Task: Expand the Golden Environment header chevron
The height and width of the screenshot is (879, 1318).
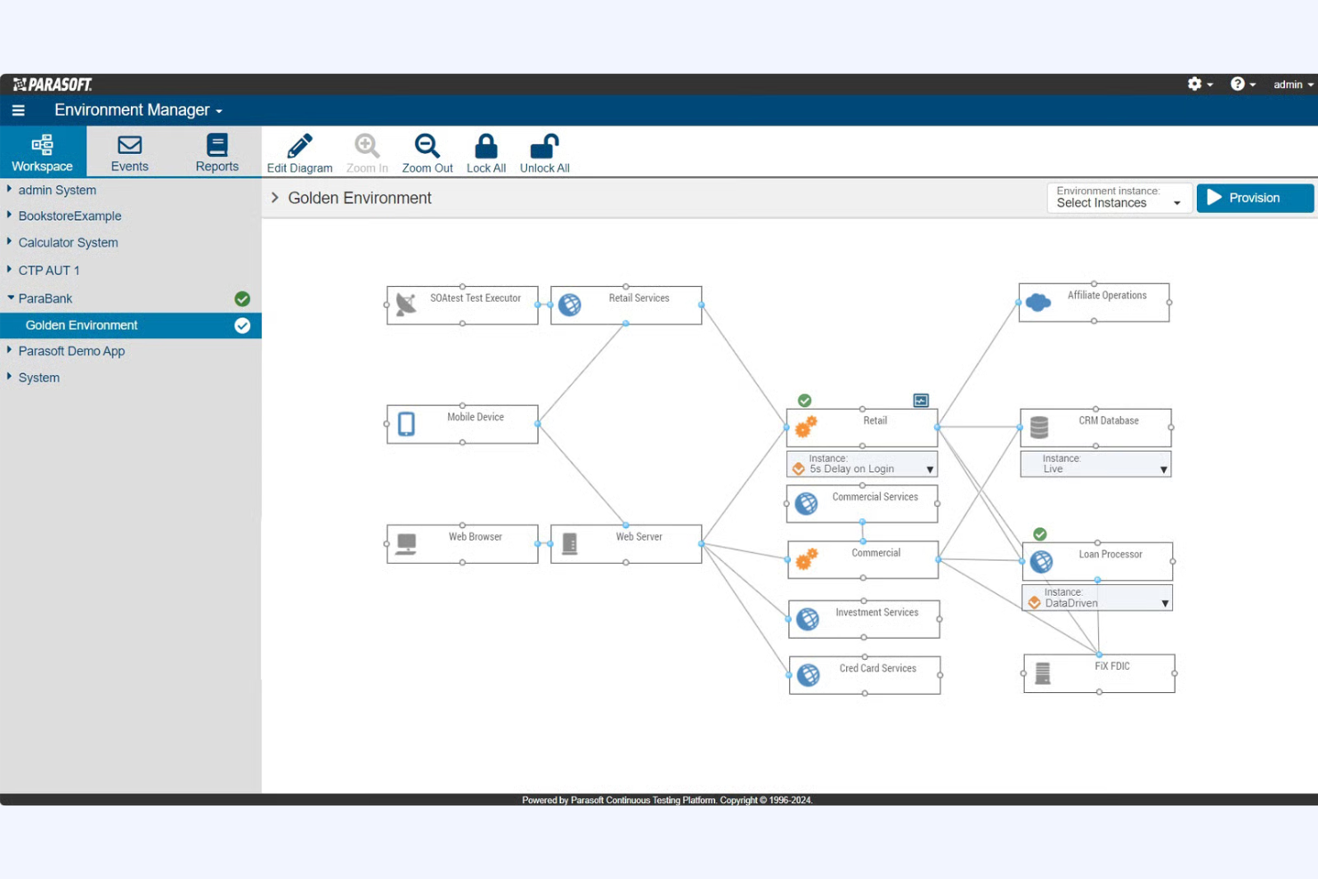Action: (274, 198)
